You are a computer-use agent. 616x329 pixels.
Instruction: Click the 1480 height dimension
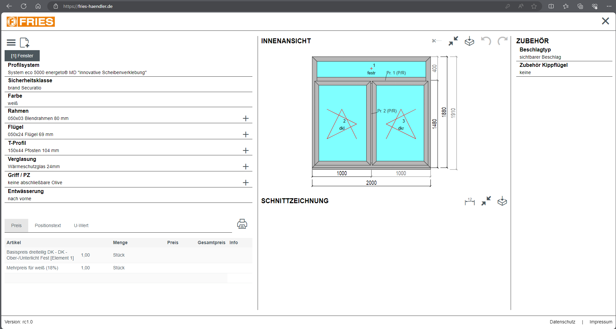pyautogui.click(x=435, y=124)
